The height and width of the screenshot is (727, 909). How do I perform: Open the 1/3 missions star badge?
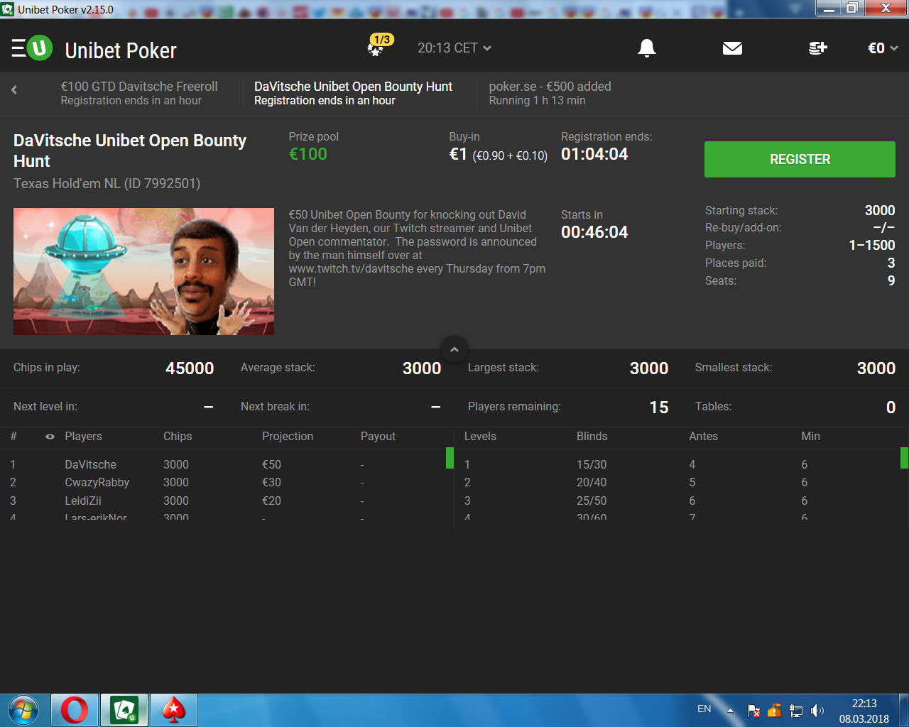(379, 45)
